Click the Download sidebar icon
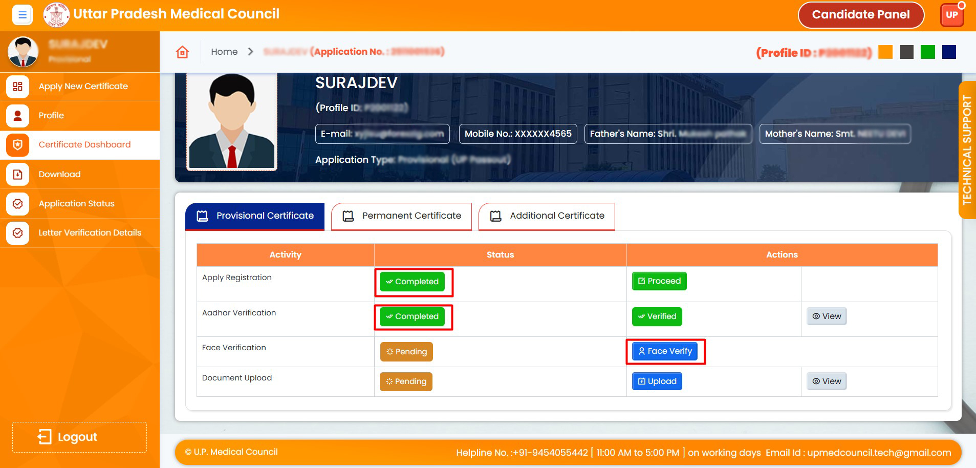Viewport: 976px width, 468px height. 17,175
